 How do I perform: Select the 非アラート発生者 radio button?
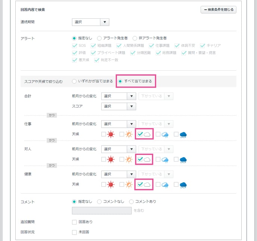[135, 38]
